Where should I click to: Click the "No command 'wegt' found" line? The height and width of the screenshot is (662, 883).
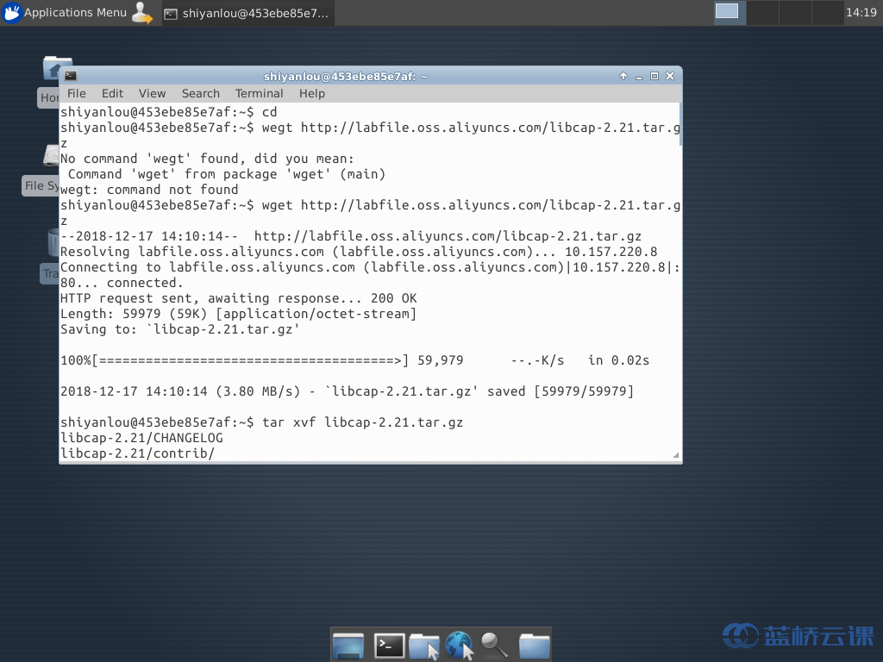[207, 159]
